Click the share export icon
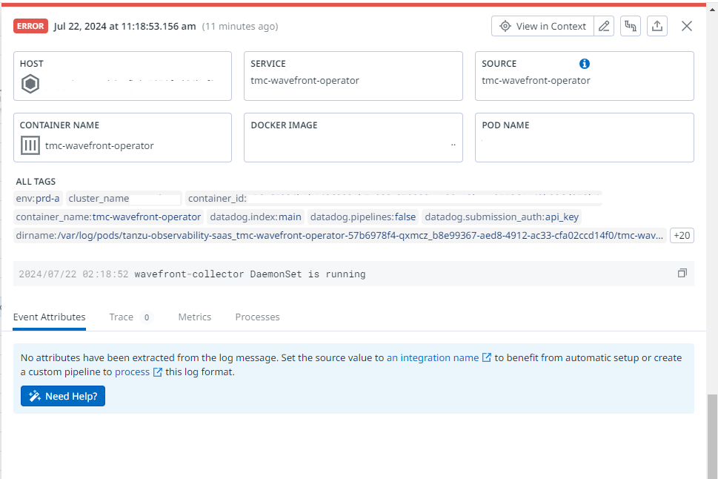 tap(656, 26)
